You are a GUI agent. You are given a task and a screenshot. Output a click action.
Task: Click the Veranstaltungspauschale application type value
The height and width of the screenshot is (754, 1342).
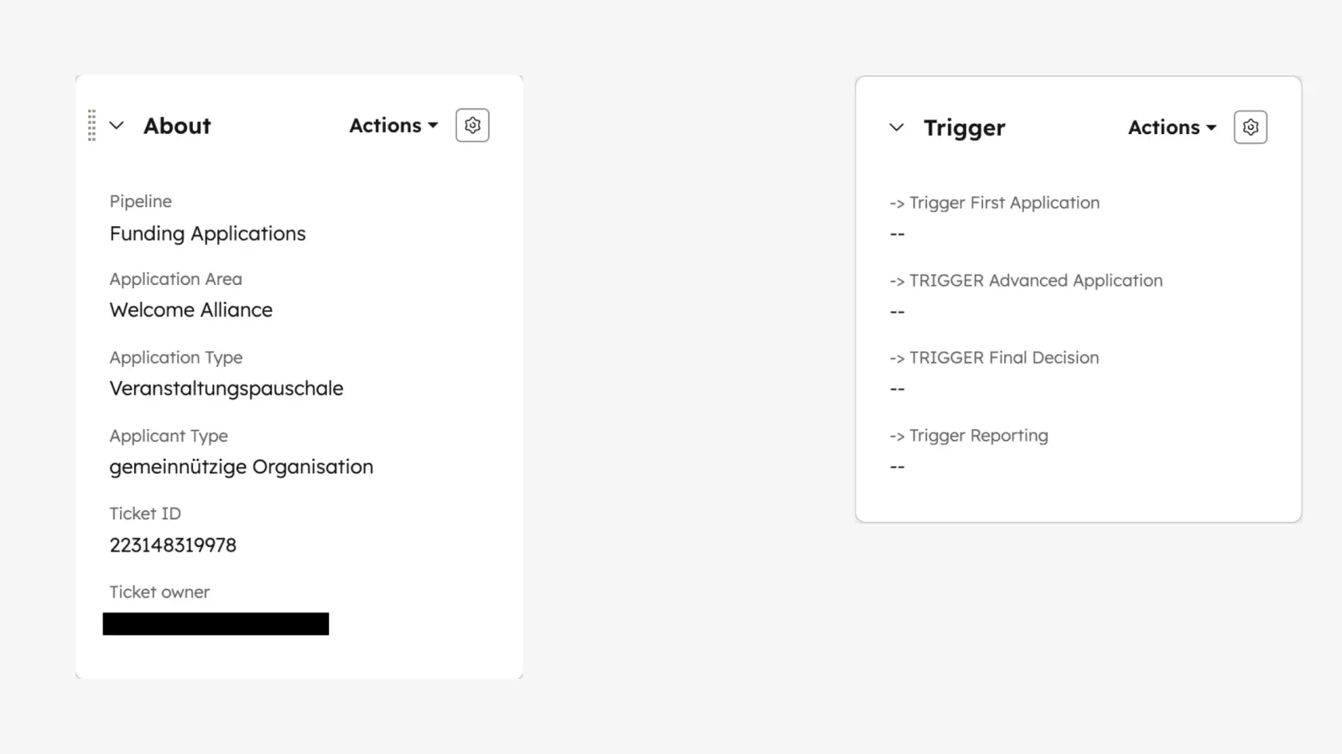click(226, 387)
